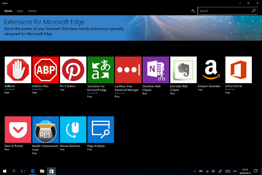The width and height of the screenshot is (262, 175).
Task: Click the taskbar clock and date
Action: [245, 171]
